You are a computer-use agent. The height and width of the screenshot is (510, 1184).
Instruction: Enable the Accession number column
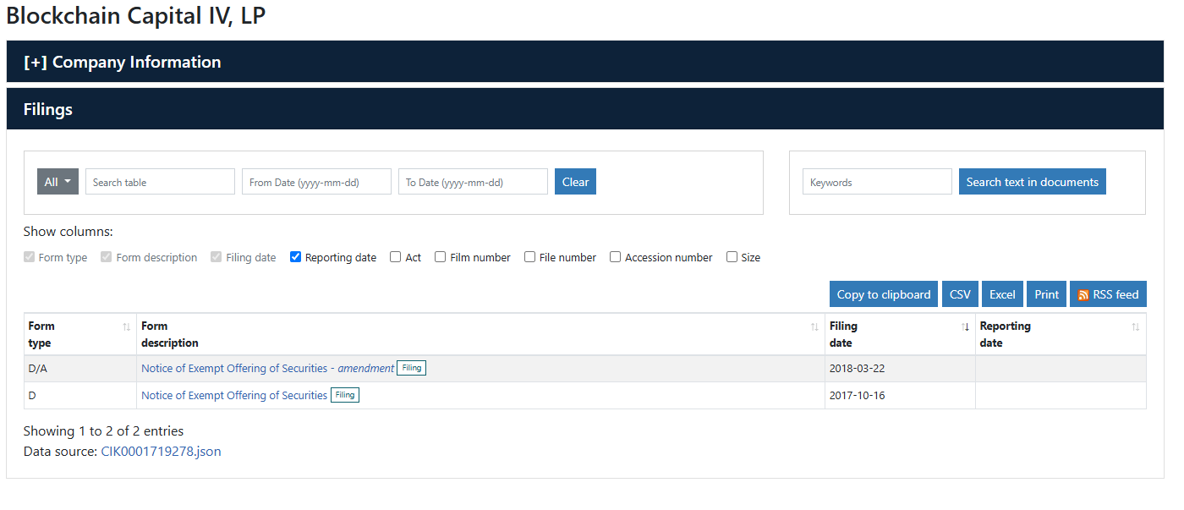pyautogui.click(x=615, y=257)
